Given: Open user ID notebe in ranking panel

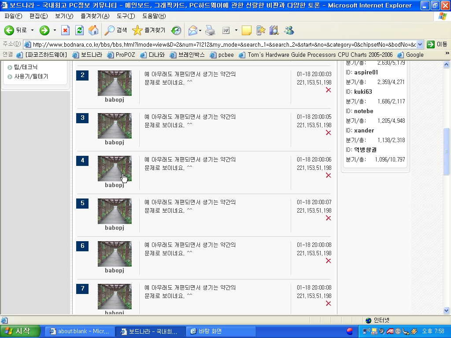Looking at the screenshot, I should pyautogui.click(x=363, y=111).
